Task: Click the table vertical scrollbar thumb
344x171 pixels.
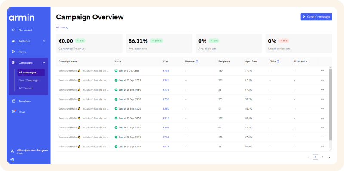Action: pos(331,105)
